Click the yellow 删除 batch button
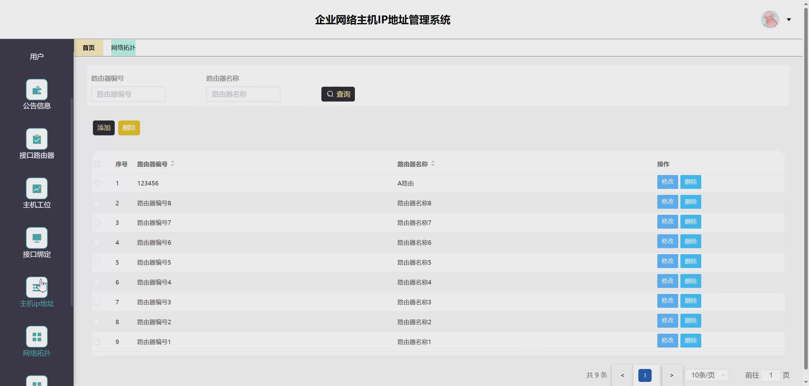This screenshot has height=386, width=809. (x=129, y=128)
